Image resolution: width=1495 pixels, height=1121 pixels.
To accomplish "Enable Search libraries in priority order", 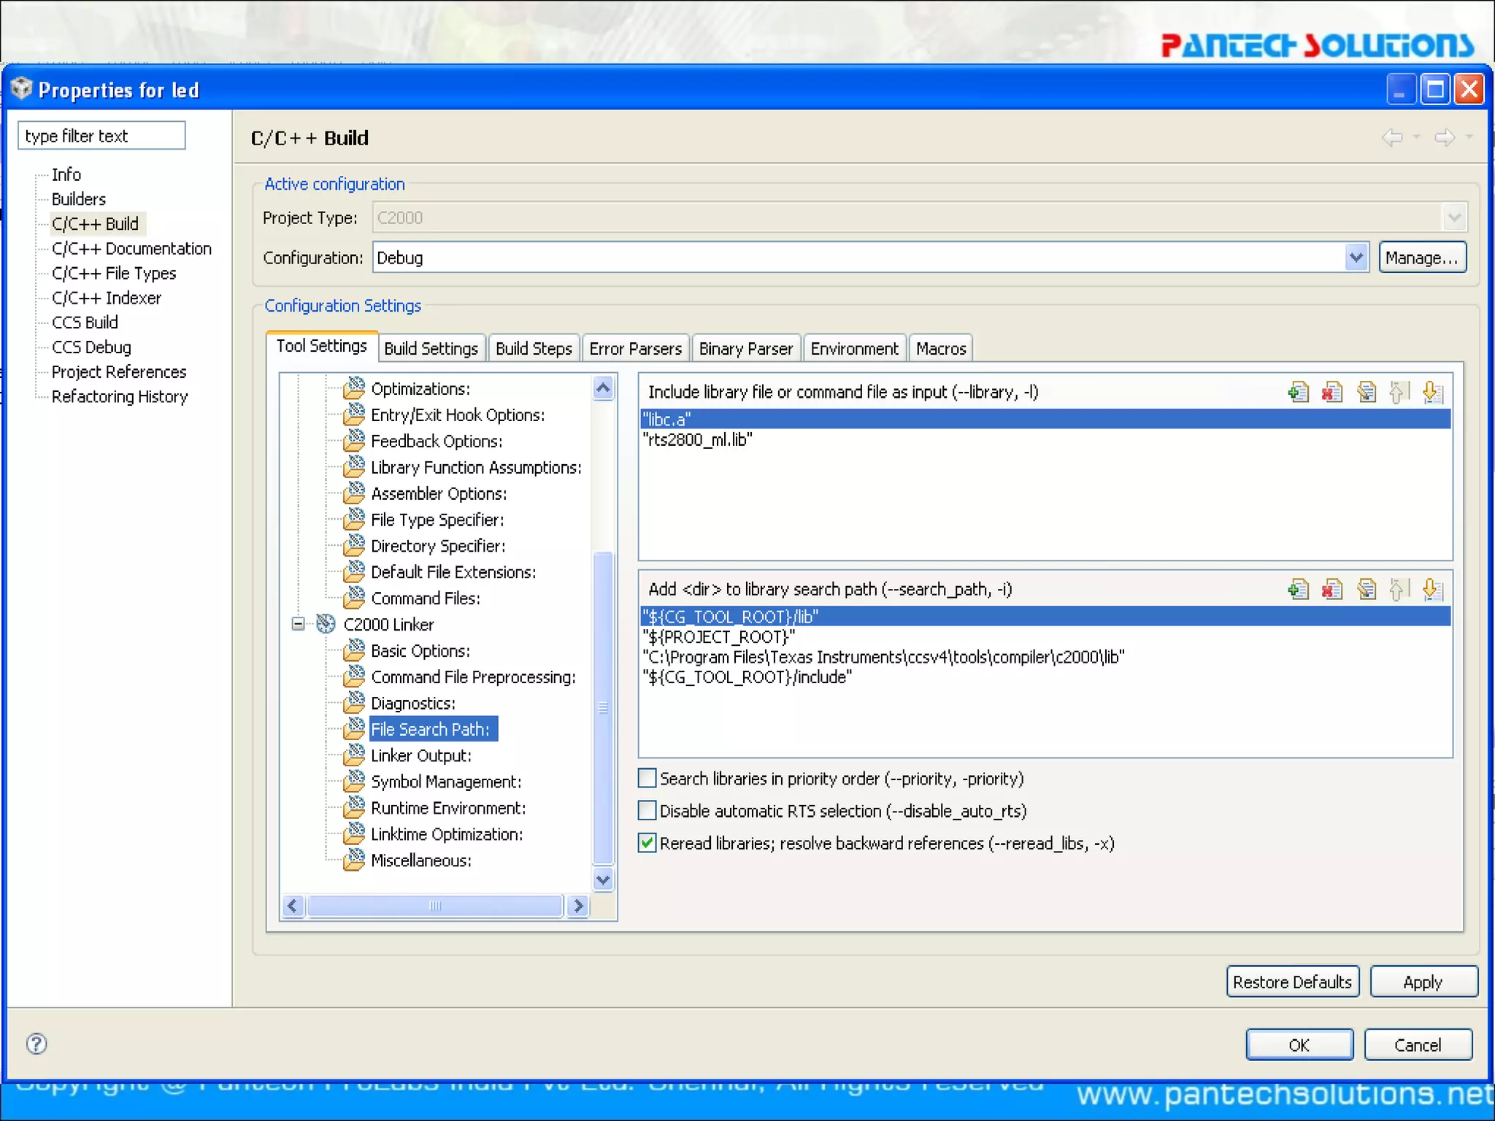I will click(x=647, y=778).
